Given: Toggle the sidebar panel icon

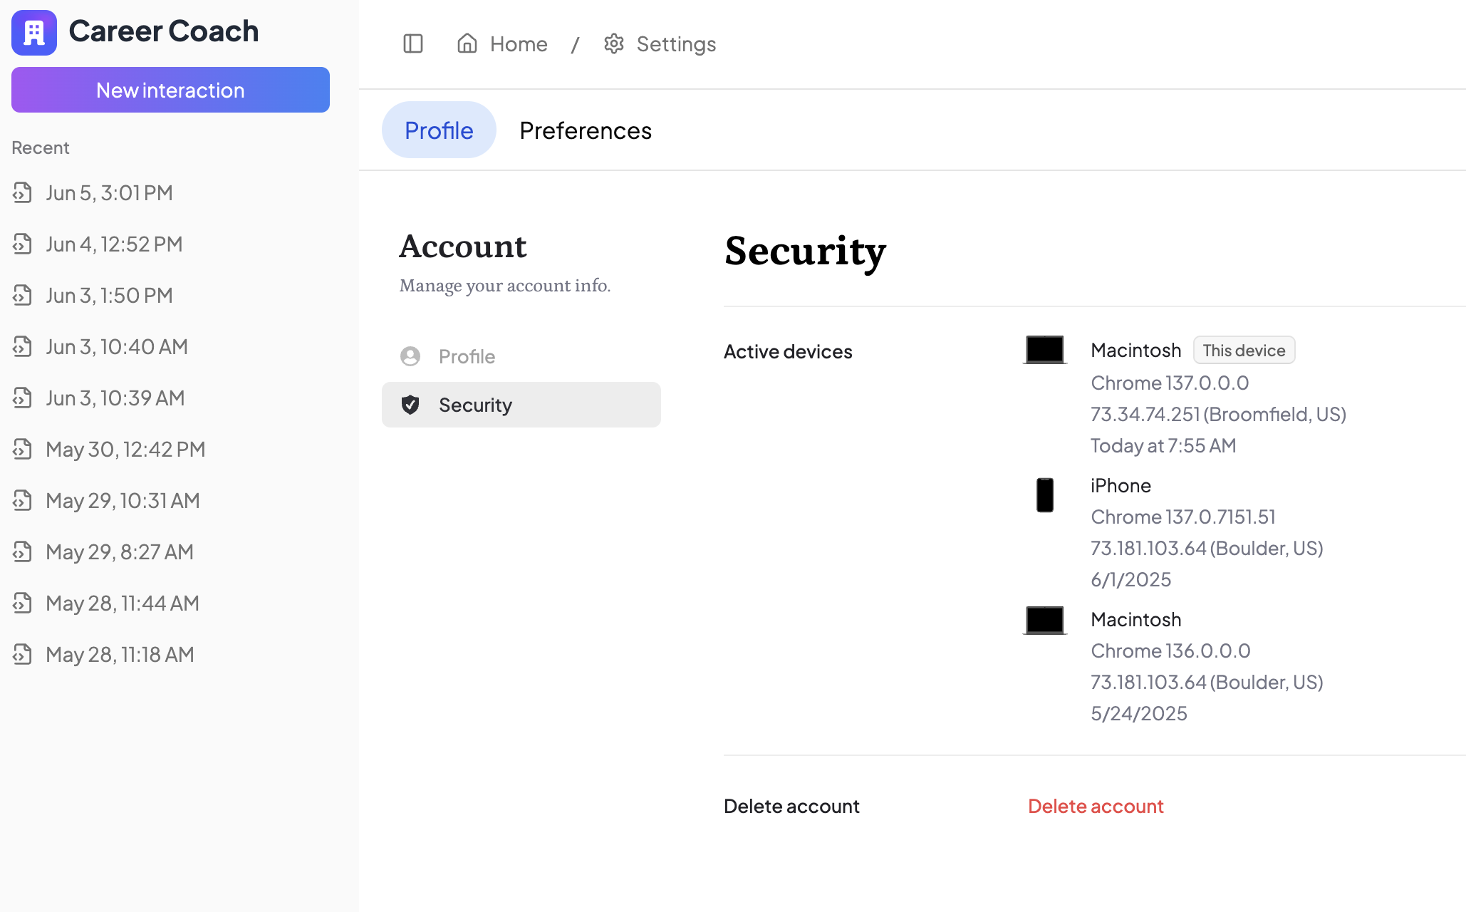Looking at the screenshot, I should click(412, 44).
